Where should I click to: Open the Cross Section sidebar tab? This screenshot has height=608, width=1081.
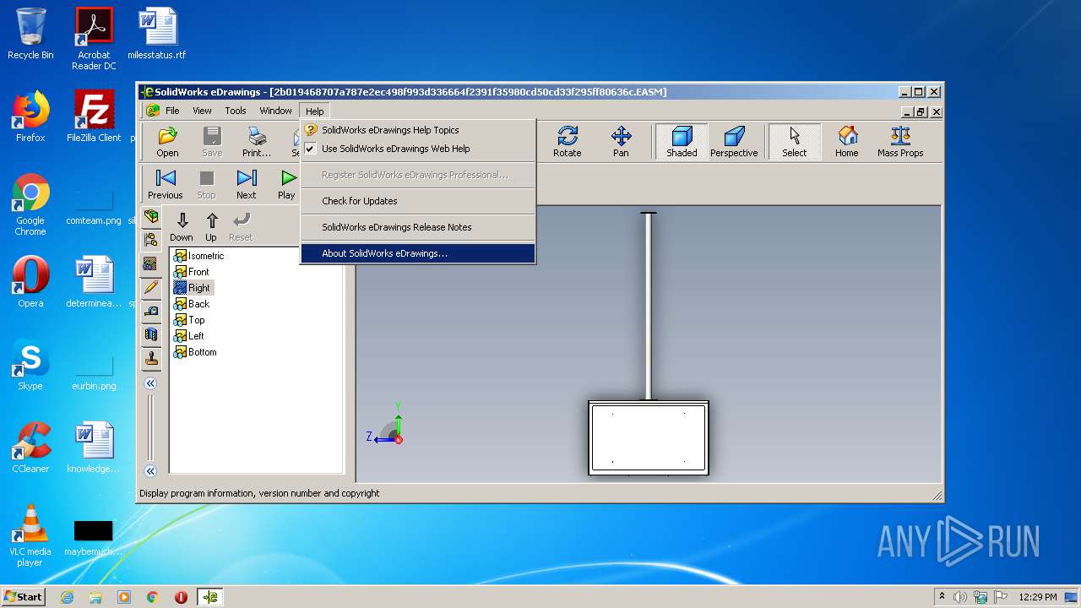click(151, 334)
